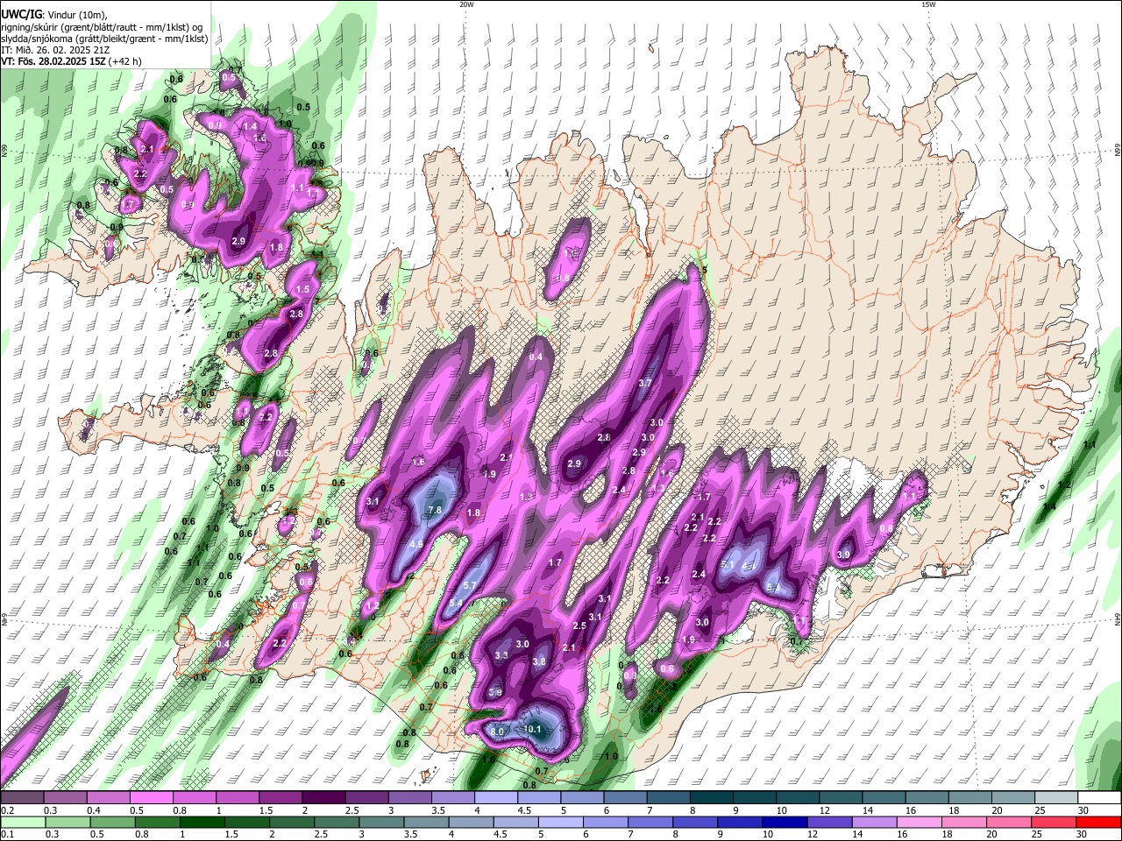Click valid time 'VT: Fös. 28.02.2025 15Z (+42 h)'
Screen dimensions: 1122x841
click(71, 61)
